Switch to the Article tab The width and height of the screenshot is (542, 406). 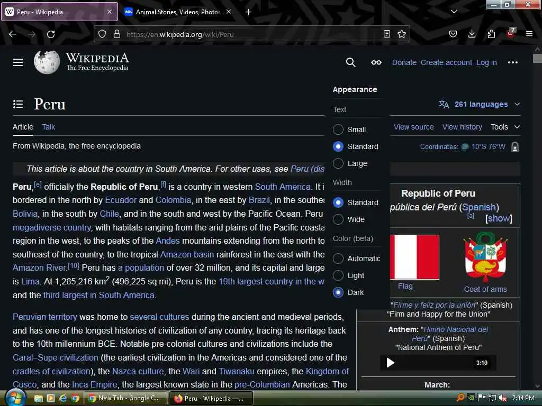click(x=23, y=127)
